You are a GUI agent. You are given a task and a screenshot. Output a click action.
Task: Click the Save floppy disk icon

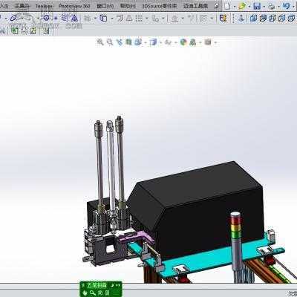click(257, 6)
